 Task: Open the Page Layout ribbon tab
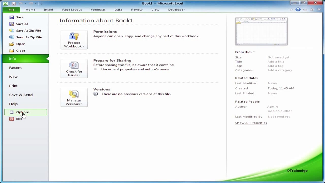pyautogui.click(x=72, y=10)
